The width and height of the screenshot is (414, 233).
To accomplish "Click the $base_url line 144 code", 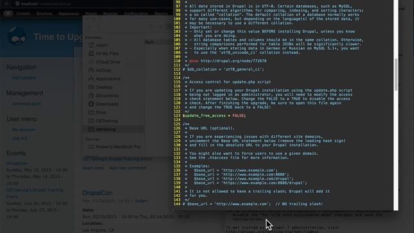I will [253, 205].
